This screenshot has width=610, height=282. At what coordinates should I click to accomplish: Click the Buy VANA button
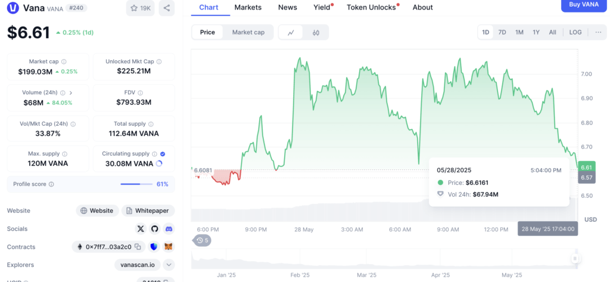584,5
